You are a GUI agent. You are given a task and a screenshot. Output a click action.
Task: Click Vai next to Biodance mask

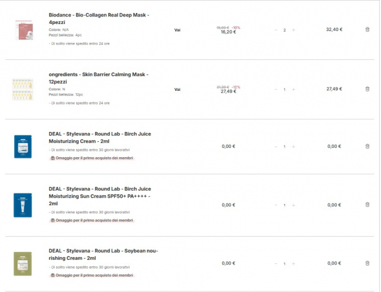pos(177,30)
